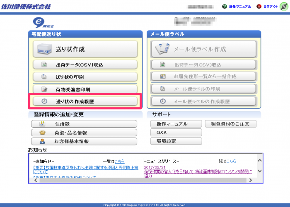This screenshot has width=290, height=207.
Task: Open the 住所録 button
Action: (x=84, y=124)
